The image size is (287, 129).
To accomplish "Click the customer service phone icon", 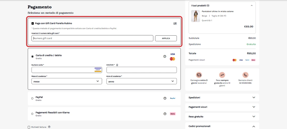I will [x=245, y=75].
